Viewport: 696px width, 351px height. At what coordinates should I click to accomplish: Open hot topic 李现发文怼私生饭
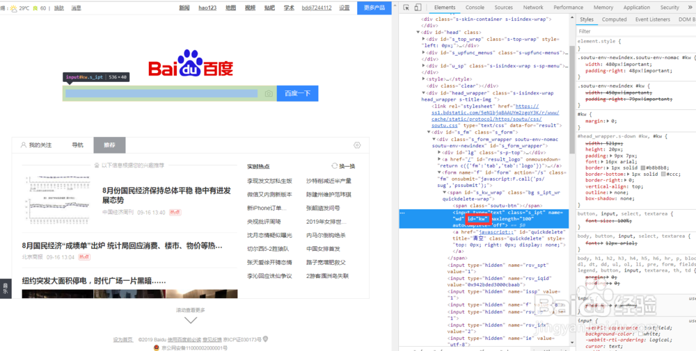pyautogui.click(x=270, y=181)
